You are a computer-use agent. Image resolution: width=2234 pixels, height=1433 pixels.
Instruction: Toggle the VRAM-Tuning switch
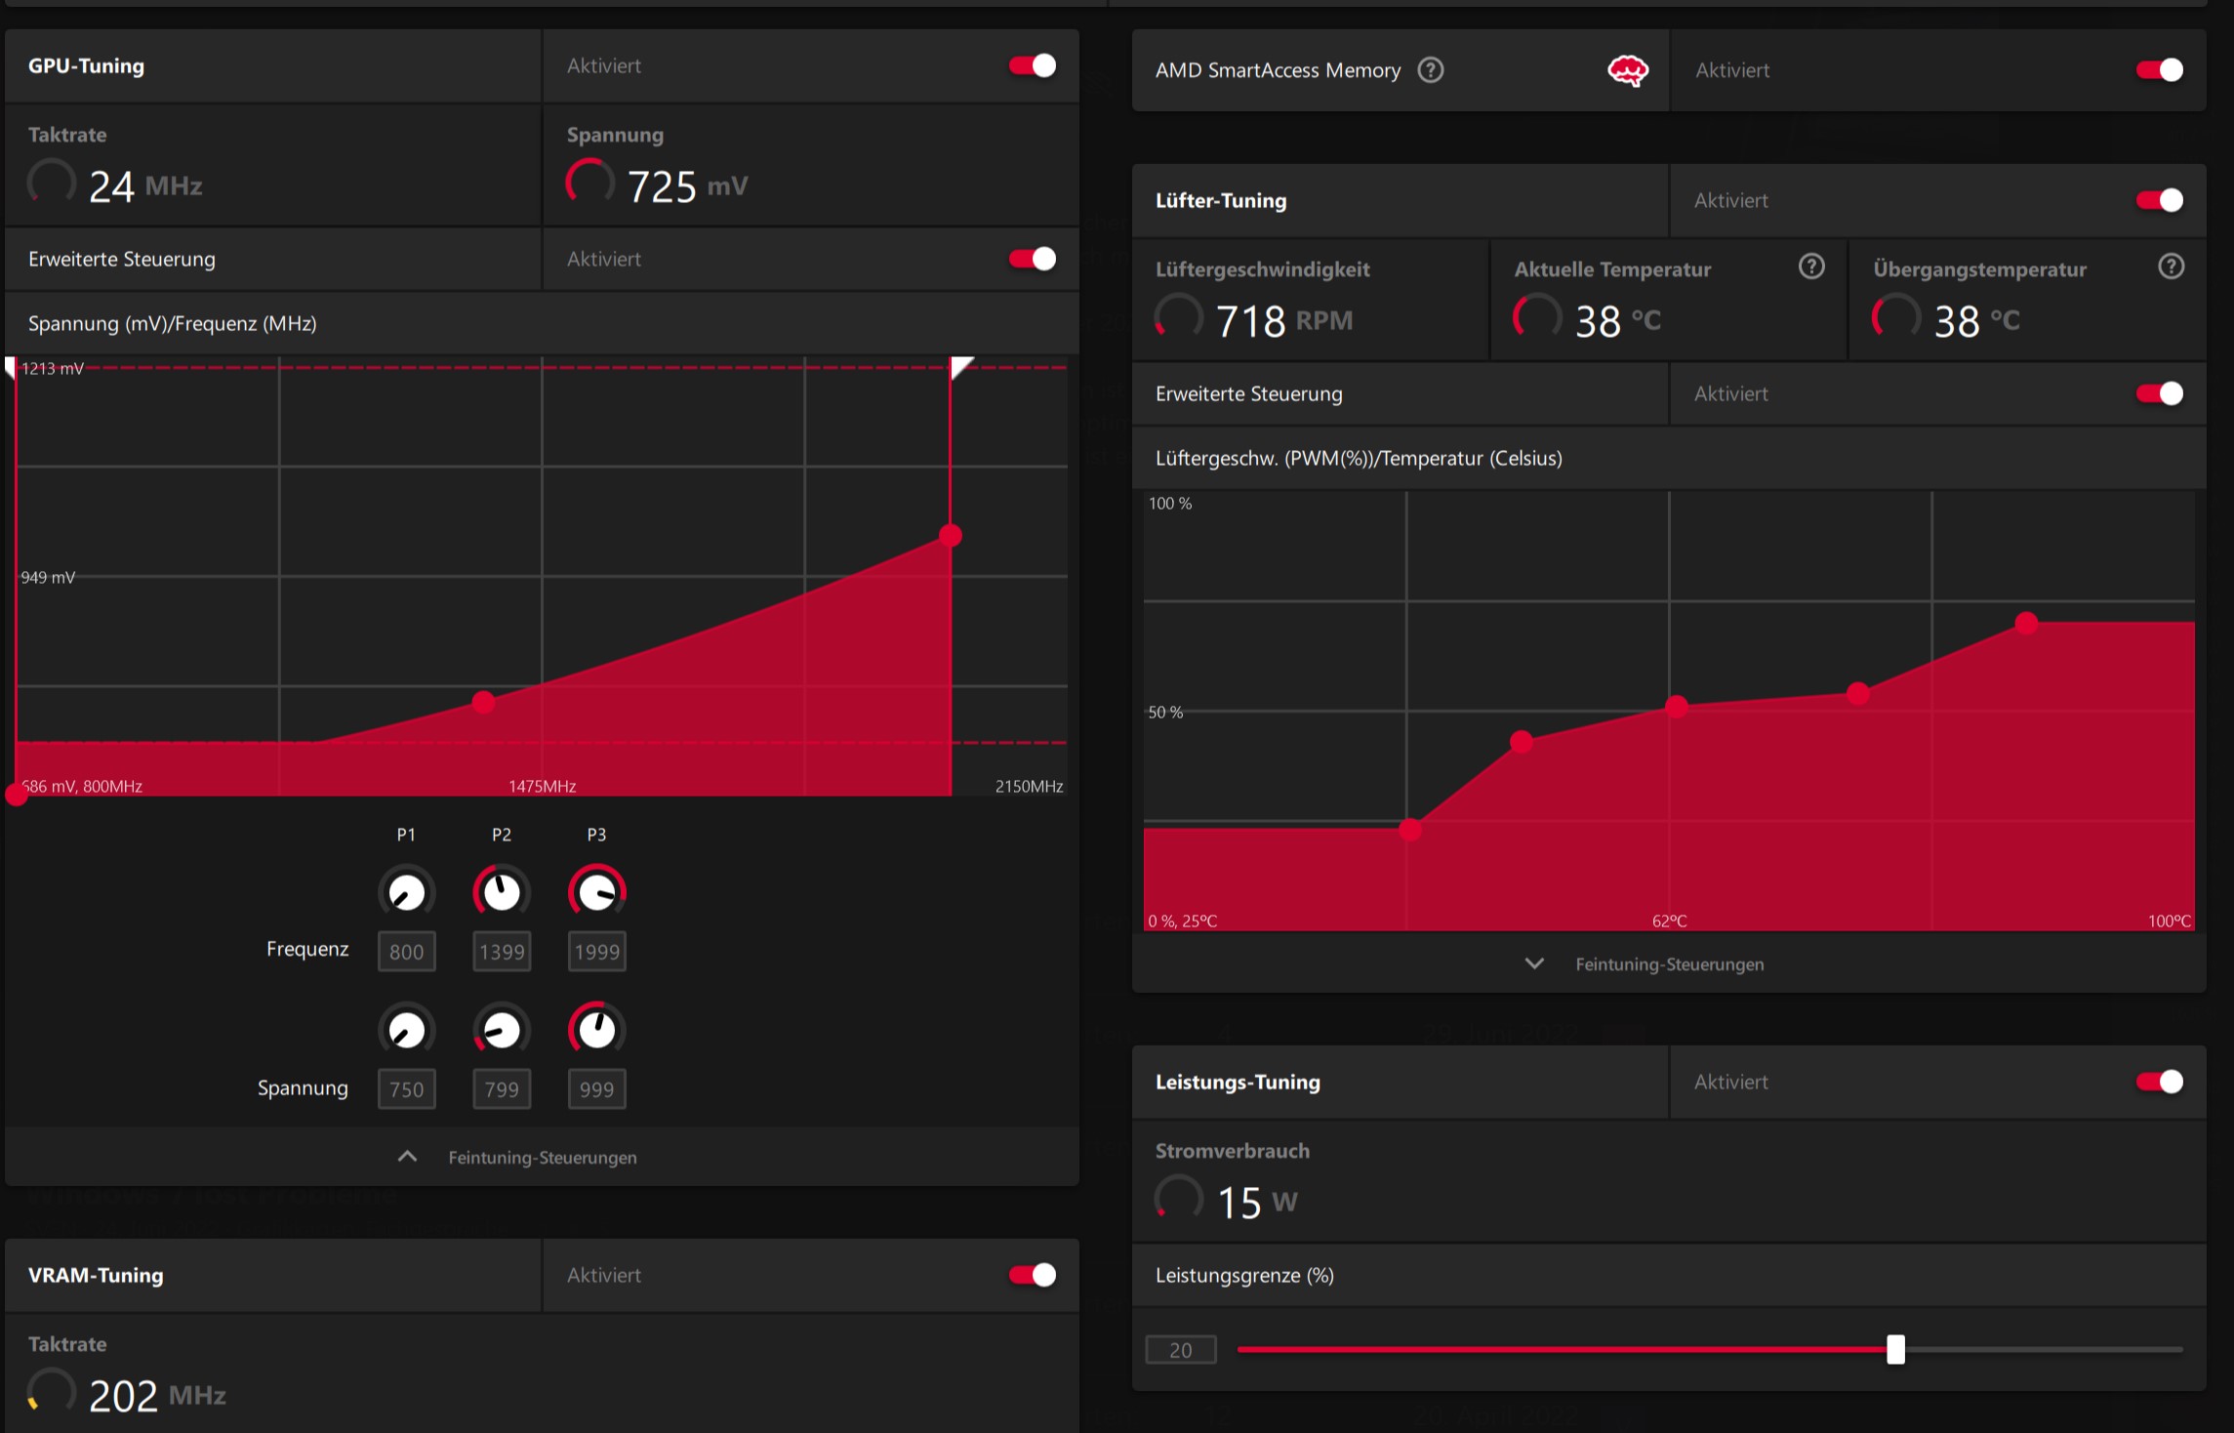[x=1033, y=1275]
